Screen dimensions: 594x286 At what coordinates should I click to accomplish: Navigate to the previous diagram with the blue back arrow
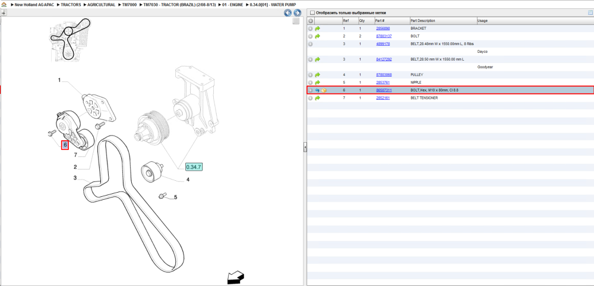coord(288,13)
